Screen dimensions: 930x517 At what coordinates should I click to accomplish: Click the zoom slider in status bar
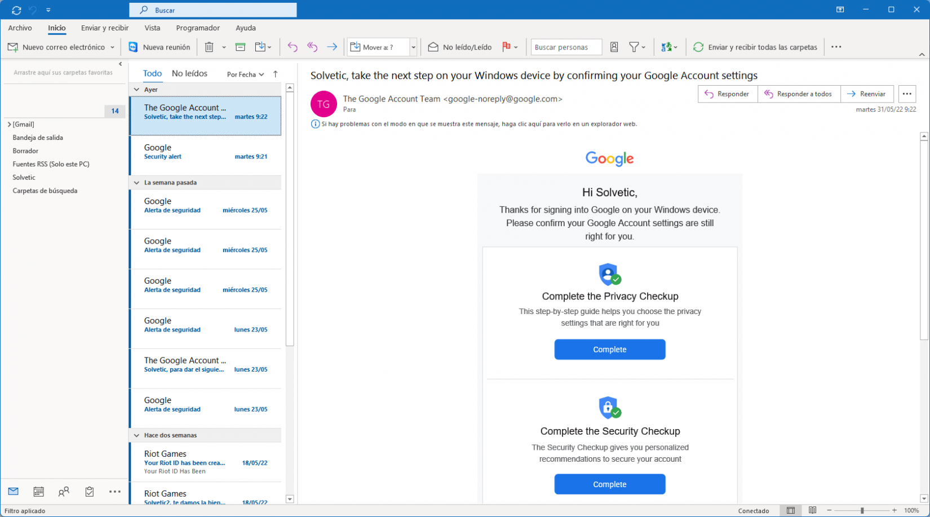pos(862,510)
